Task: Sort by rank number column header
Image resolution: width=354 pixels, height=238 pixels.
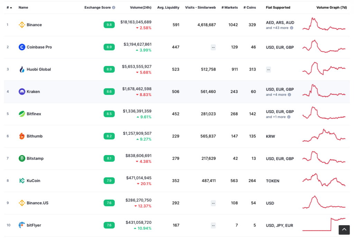Action: click(x=9, y=8)
